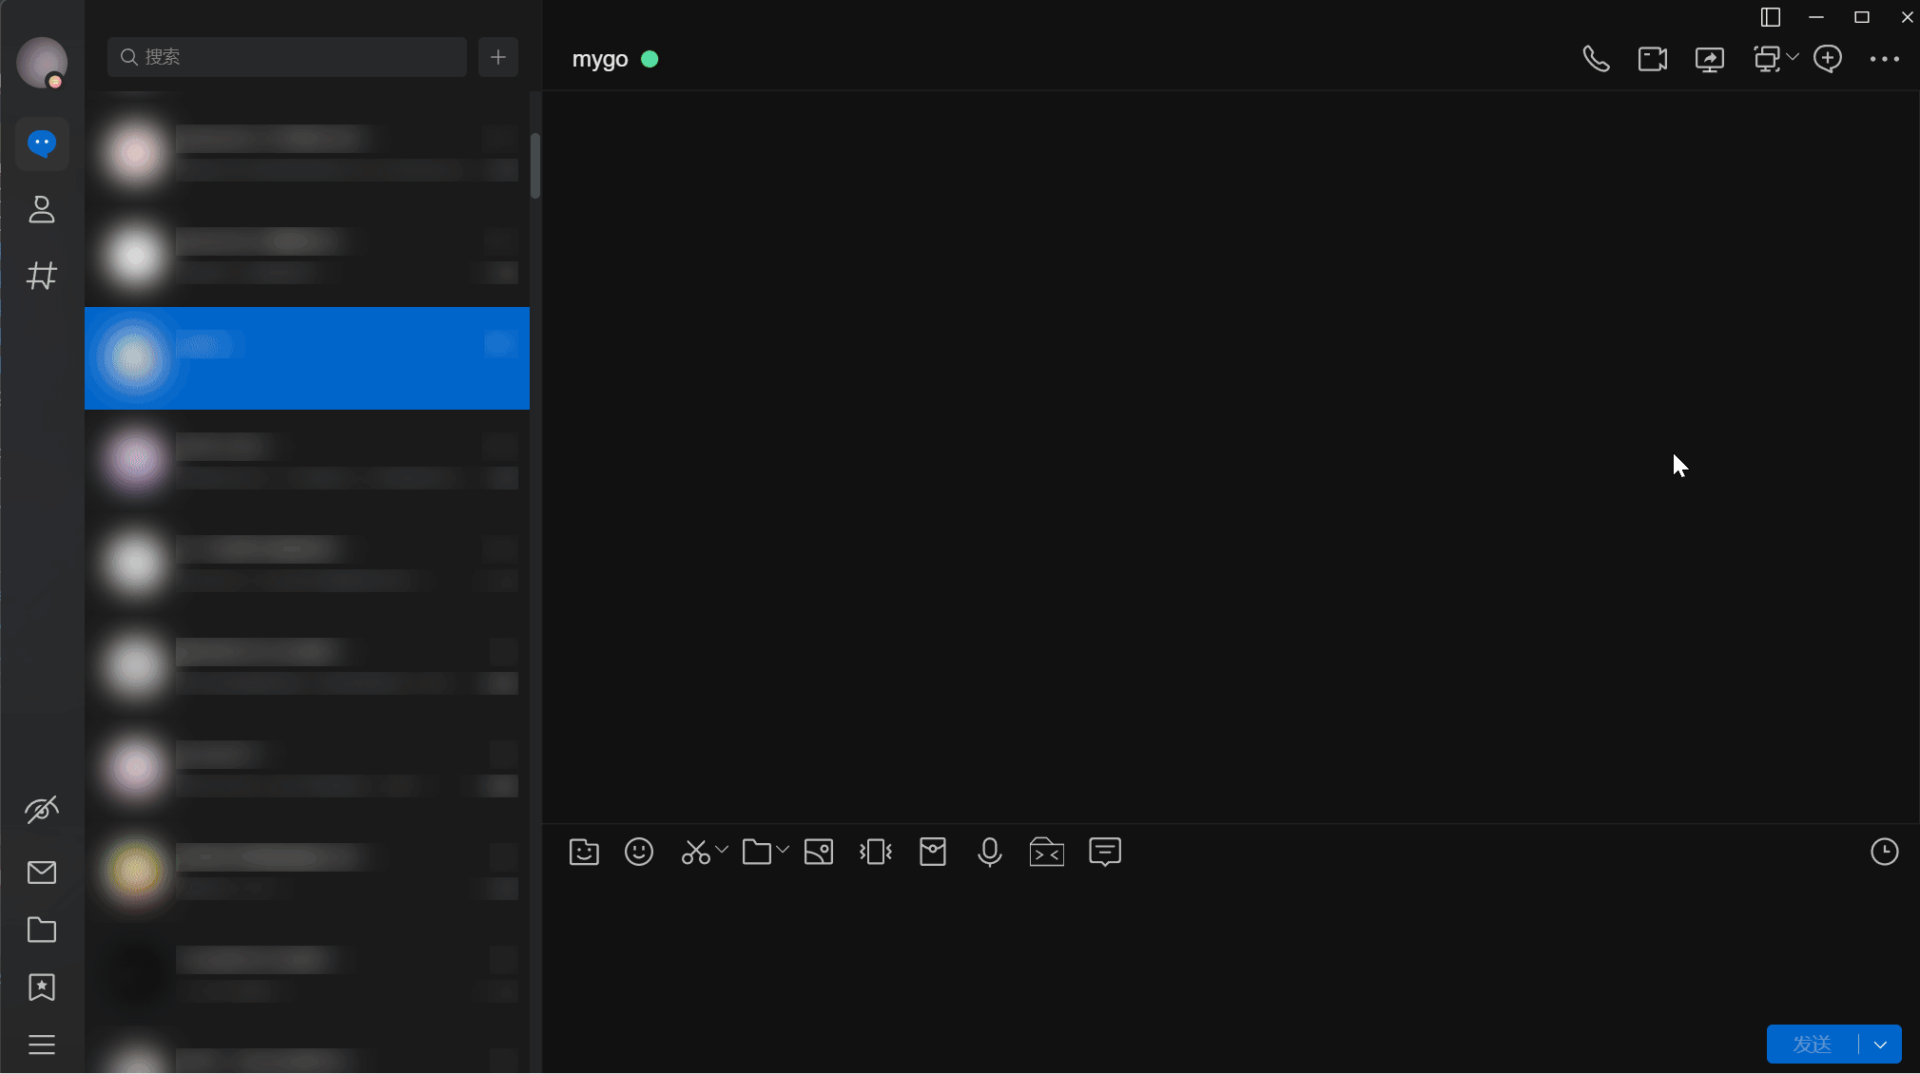Image resolution: width=1920 pixels, height=1074 pixels.
Task: Open the hash channels tab
Action: [x=42, y=276]
